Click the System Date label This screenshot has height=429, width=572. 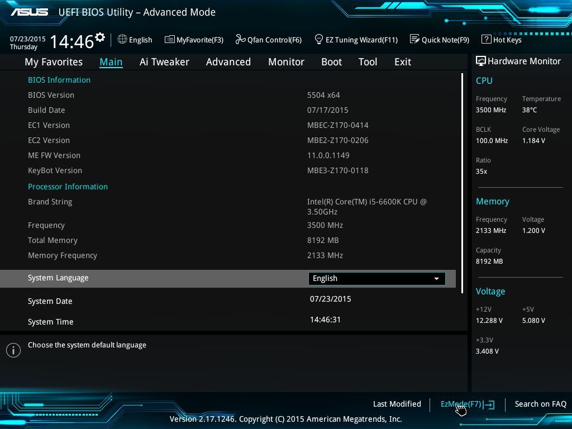coord(50,301)
